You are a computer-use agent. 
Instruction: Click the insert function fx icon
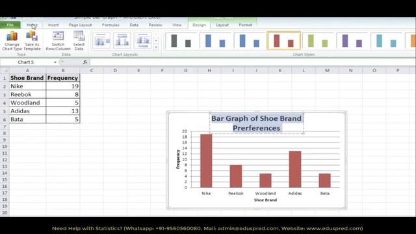(85, 62)
